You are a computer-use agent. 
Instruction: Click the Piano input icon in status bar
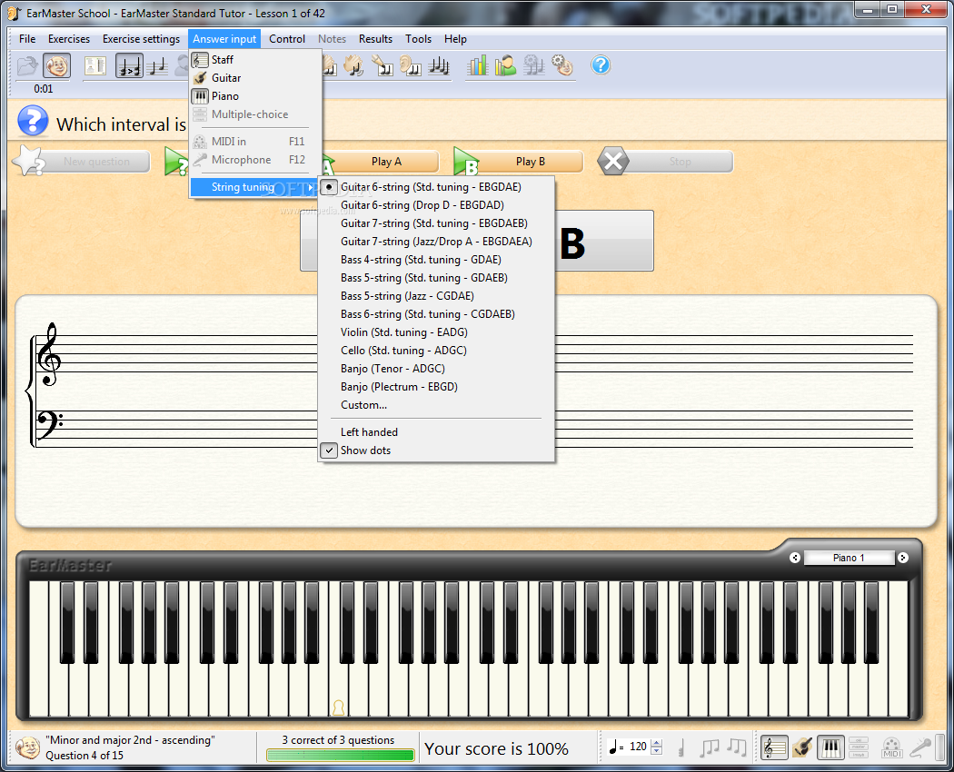[x=830, y=747]
